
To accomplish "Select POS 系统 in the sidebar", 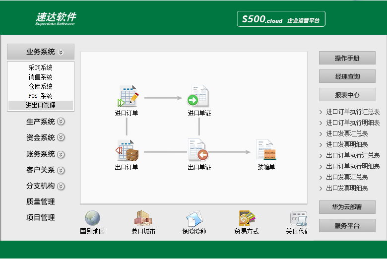I will pos(41,96).
